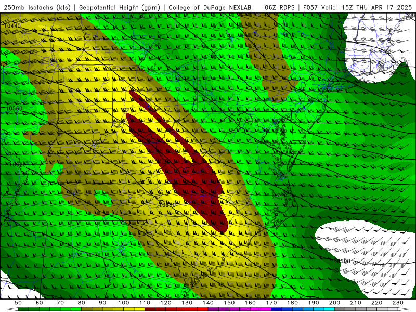Click the 180 label on the color scale
416x312 pixels.
coord(292,303)
